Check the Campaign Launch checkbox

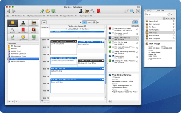[113, 33]
